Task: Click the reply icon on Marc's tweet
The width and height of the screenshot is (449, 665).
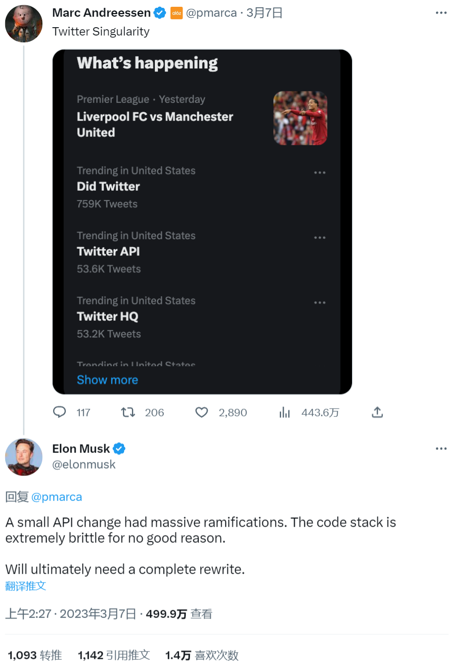Action: coord(60,412)
